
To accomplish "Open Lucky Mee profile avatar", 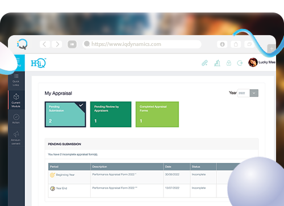I will click(253, 62).
